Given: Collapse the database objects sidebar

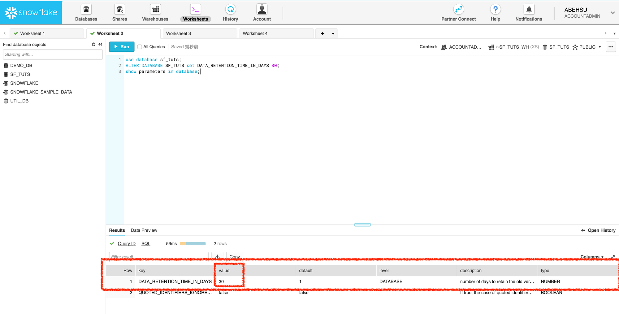Looking at the screenshot, I should point(100,44).
